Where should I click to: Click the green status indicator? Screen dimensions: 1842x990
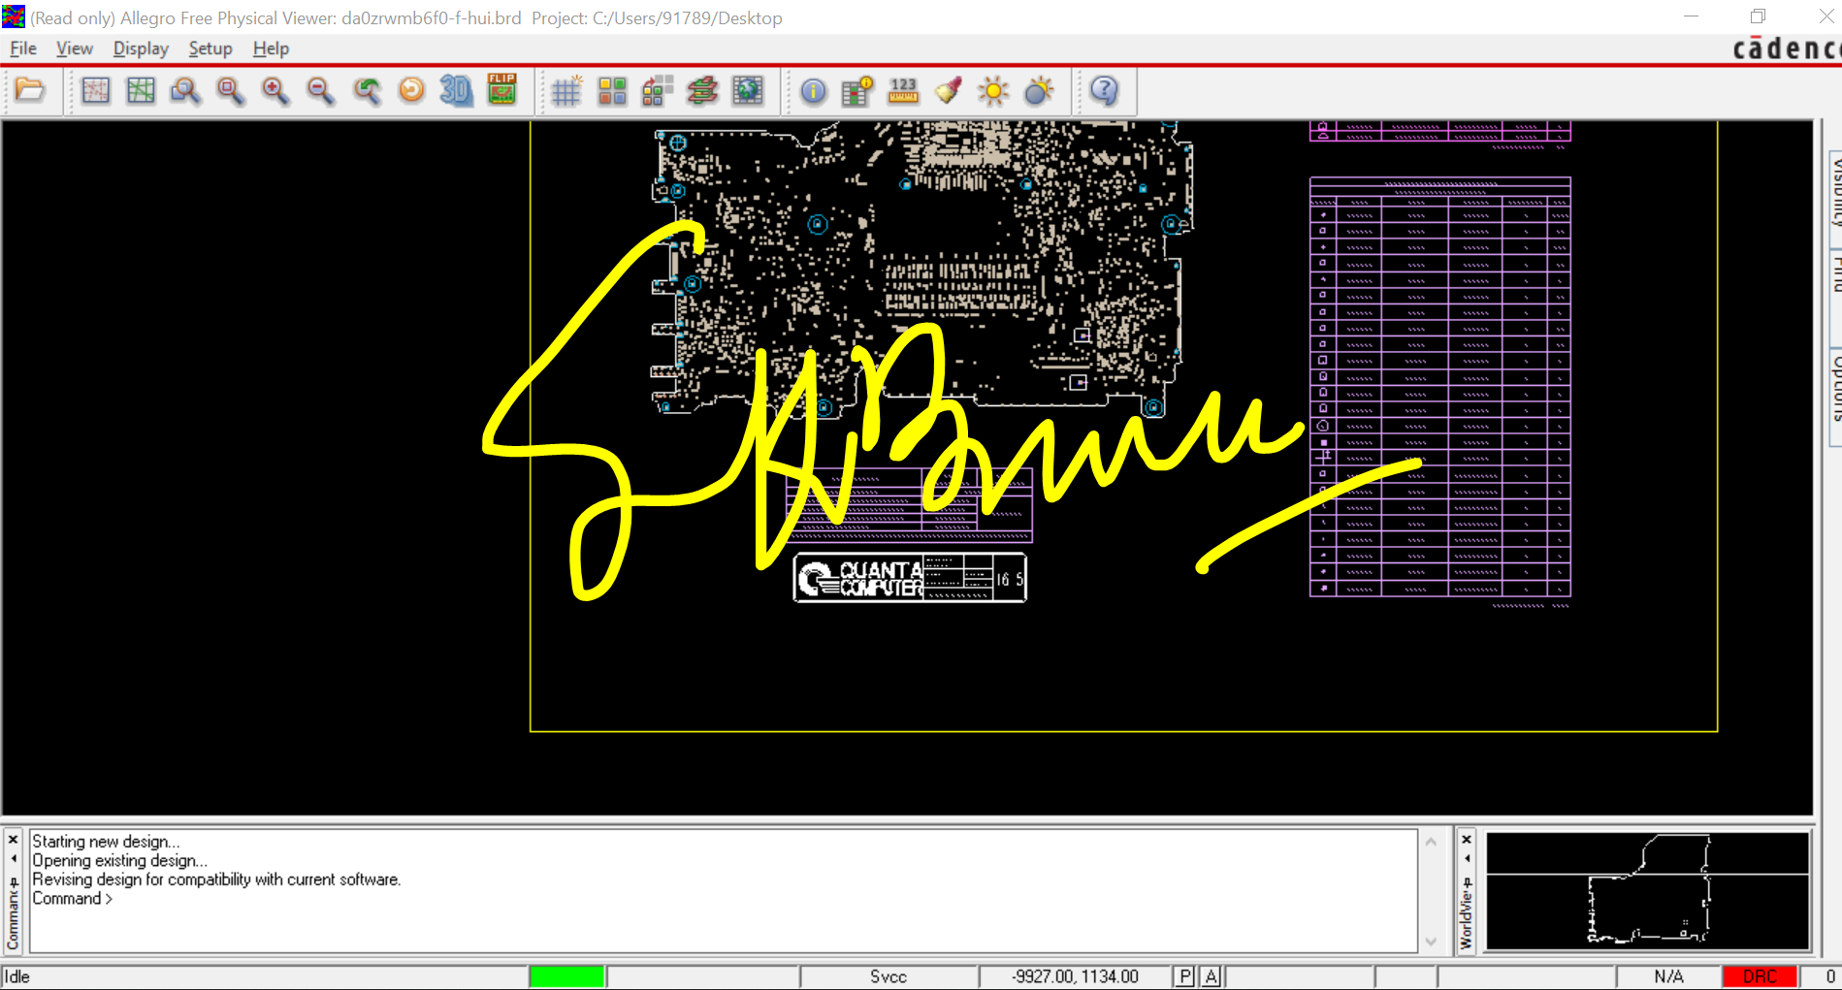point(567,976)
